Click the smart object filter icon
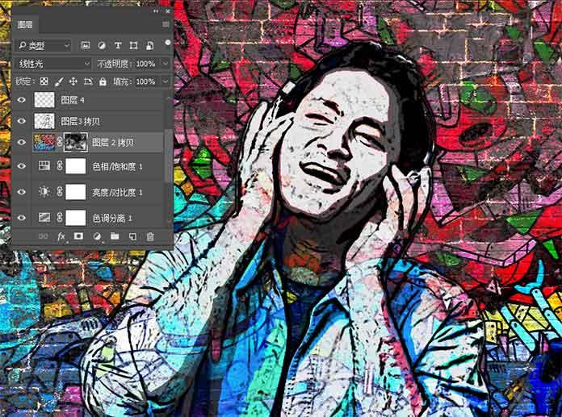This screenshot has height=417, width=562. click(x=150, y=45)
